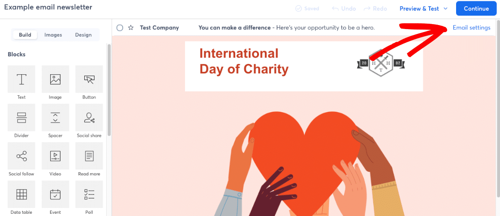The width and height of the screenshot is (500, 216).
Task: Click the Blocks panel scrollbar
Action: (x=109, y=89)
